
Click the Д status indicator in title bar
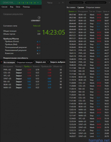[18, 3]
